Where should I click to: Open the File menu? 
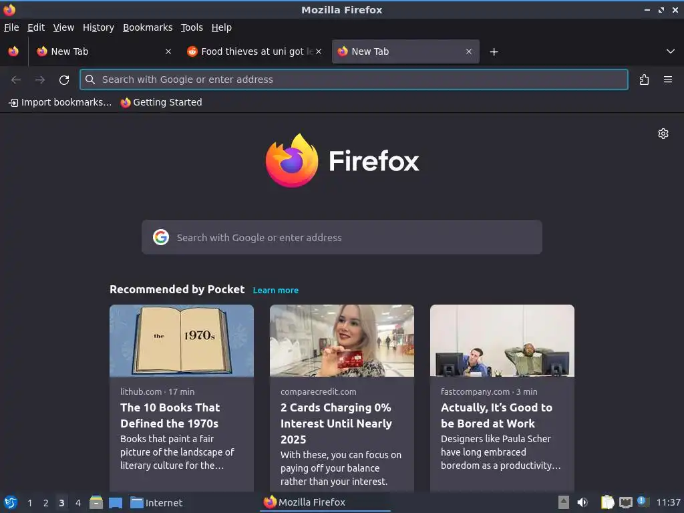click(11, 27)
